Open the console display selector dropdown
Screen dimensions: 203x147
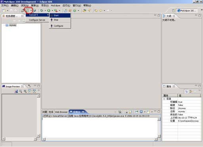click(x=145, y=112)
